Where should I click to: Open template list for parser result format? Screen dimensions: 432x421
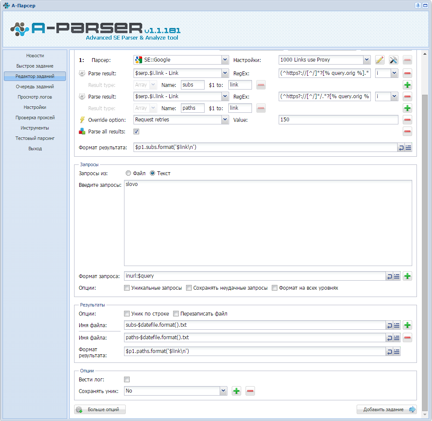(x=408, y=148)
